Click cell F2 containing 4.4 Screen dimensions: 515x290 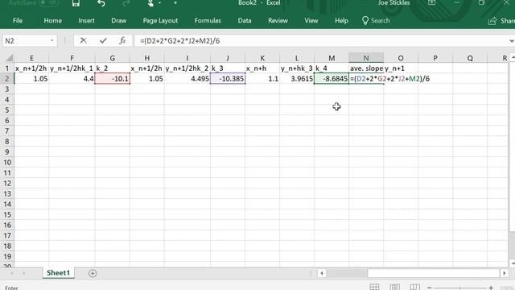72,79
